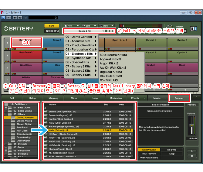Image resolution: width=203 pixels, height=172 pixels.
Task: Open the View dropdown menu
Action: 107,26
